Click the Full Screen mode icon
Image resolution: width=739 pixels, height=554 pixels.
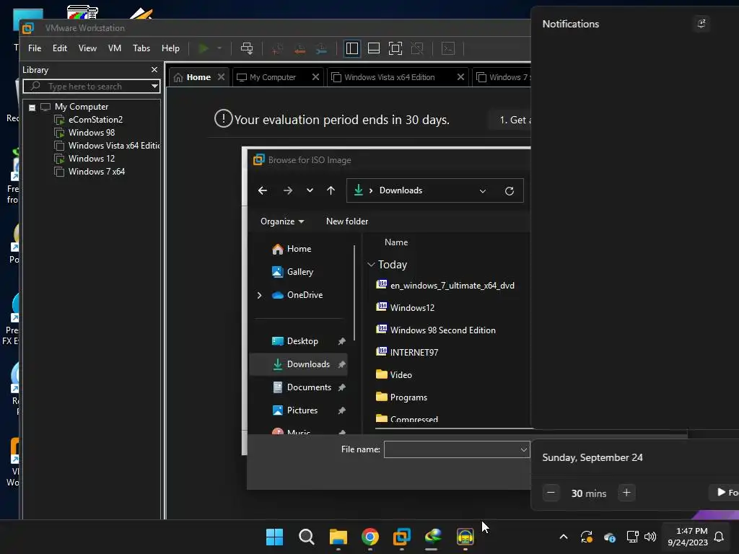[395, 48]
